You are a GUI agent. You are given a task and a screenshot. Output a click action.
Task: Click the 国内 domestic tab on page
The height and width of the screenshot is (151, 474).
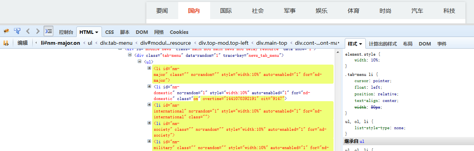click(x=194, y=11)
